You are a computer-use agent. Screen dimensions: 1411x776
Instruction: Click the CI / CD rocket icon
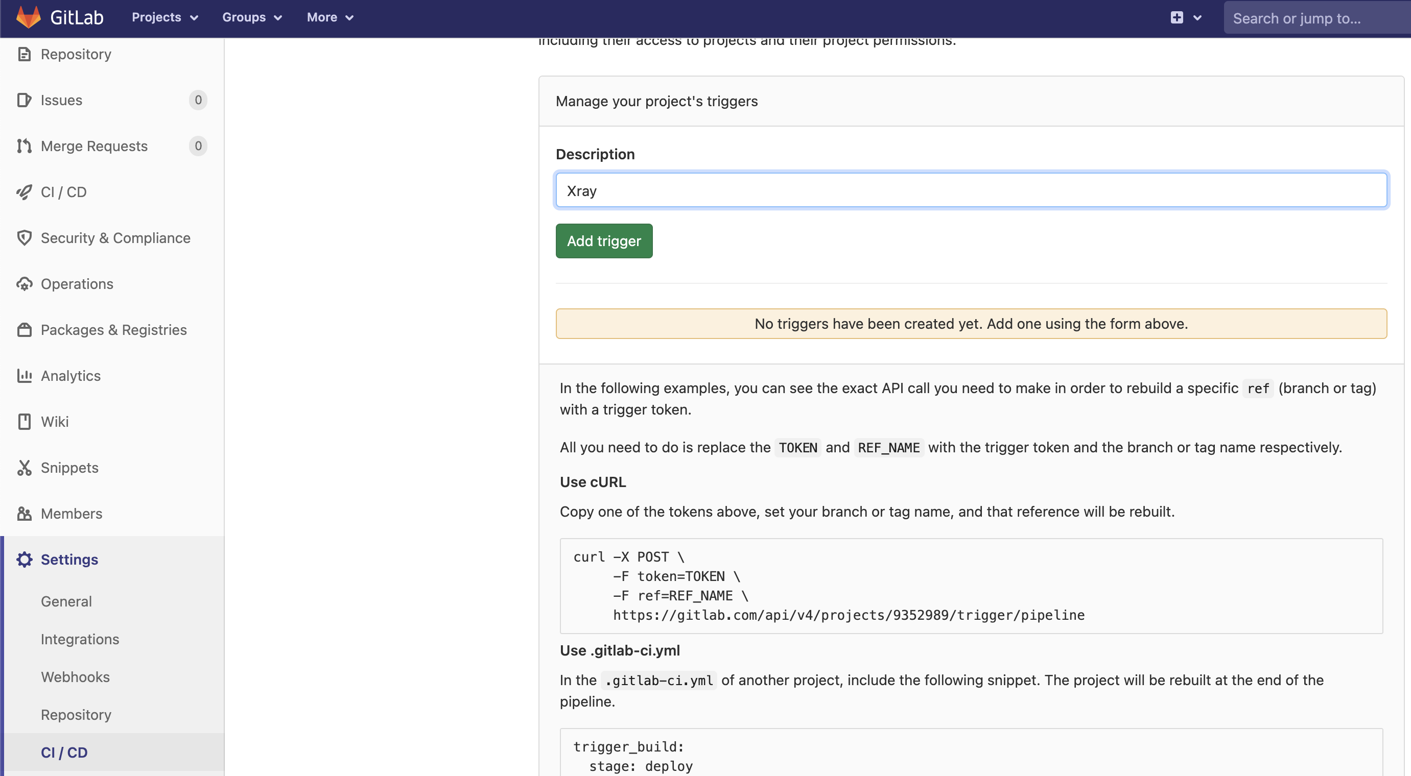[x=24, y=192]
